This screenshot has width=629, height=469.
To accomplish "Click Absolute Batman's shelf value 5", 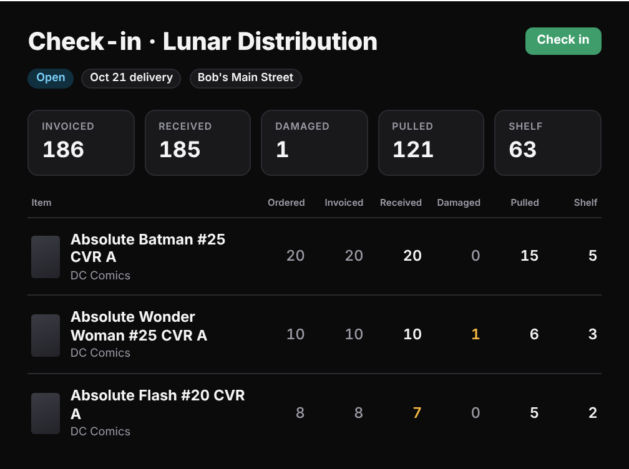I will click(593, 256).
